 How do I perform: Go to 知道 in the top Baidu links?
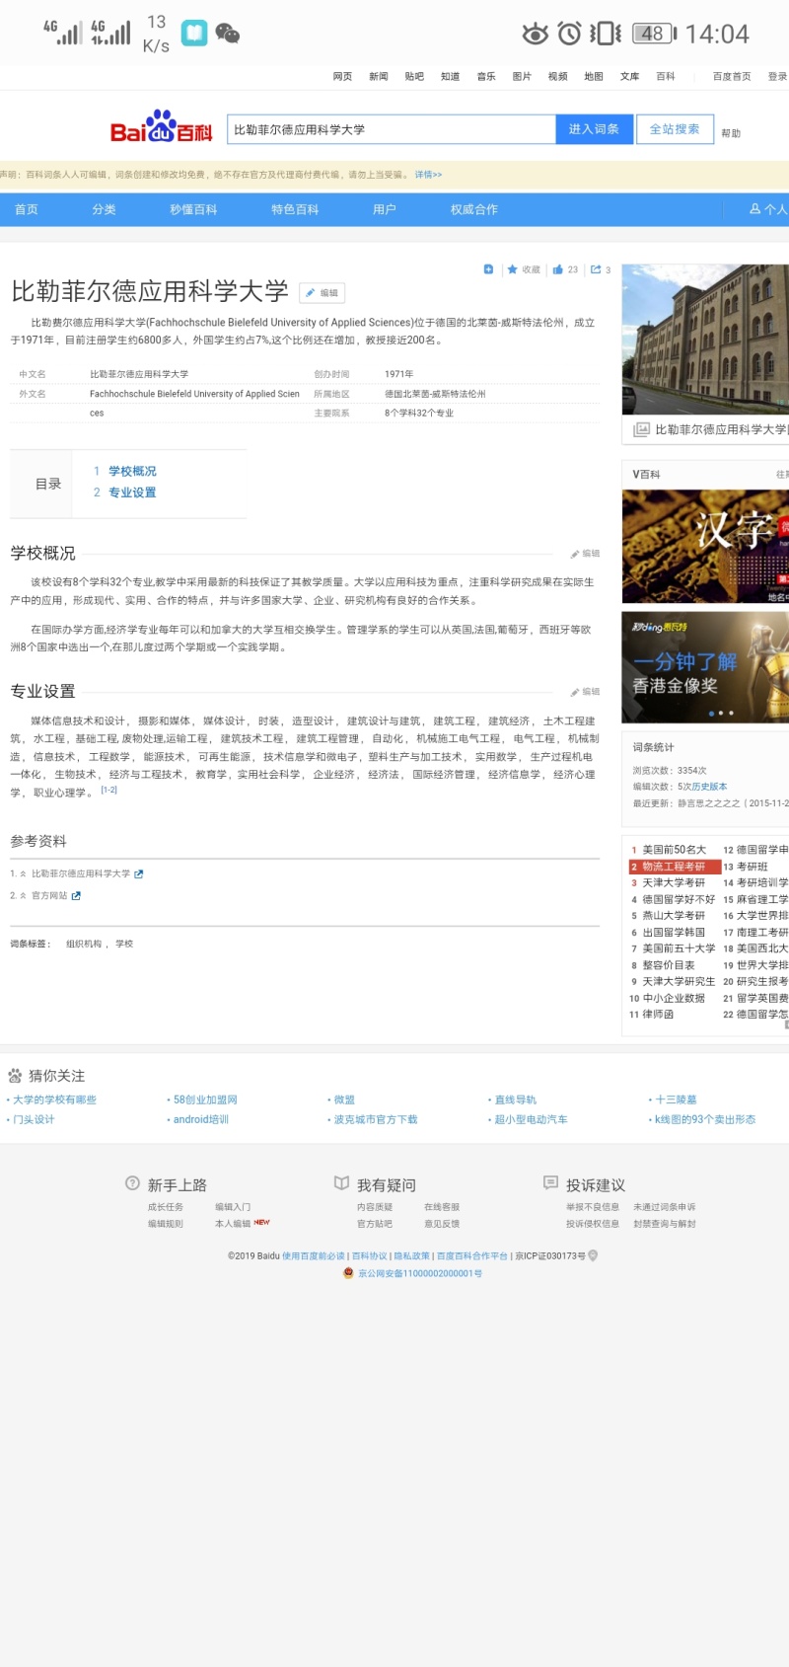click(451, 76)
